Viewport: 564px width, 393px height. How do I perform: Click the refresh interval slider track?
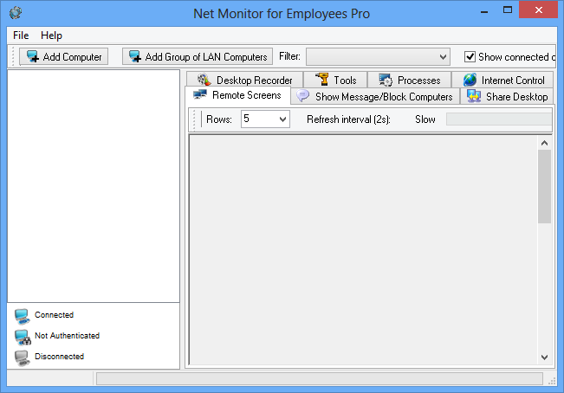[499, 119]
